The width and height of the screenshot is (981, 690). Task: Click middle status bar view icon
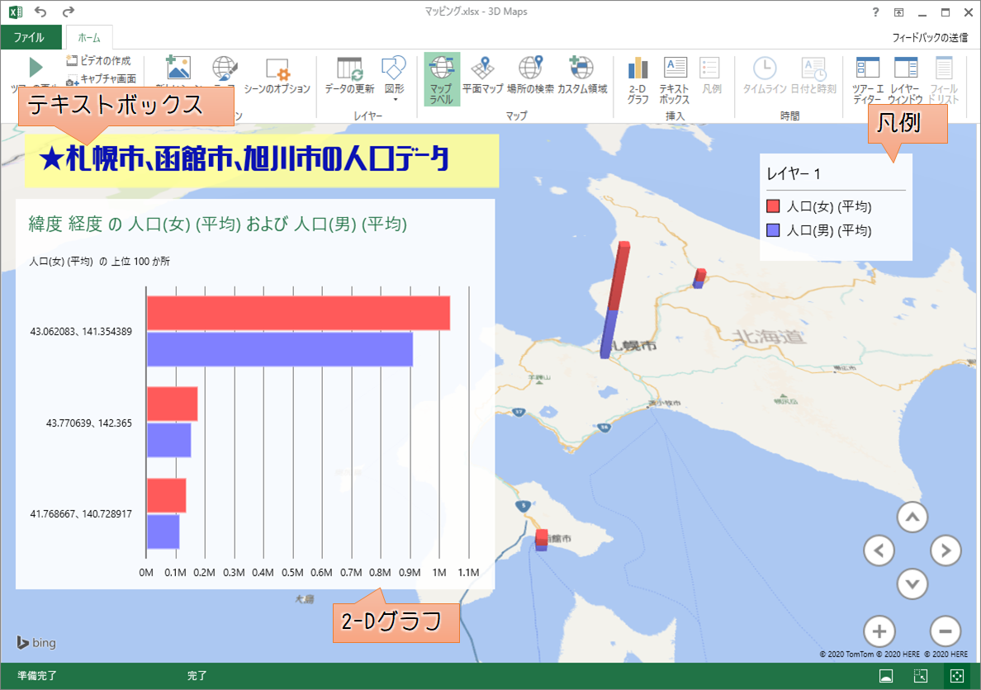921,676
